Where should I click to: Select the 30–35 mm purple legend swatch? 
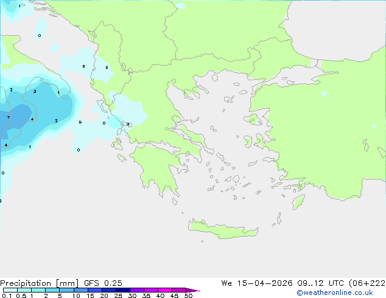pos(137,290)
